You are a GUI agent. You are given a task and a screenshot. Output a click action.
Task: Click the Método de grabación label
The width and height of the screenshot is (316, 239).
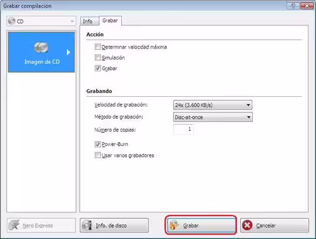[x=119, y=117]
